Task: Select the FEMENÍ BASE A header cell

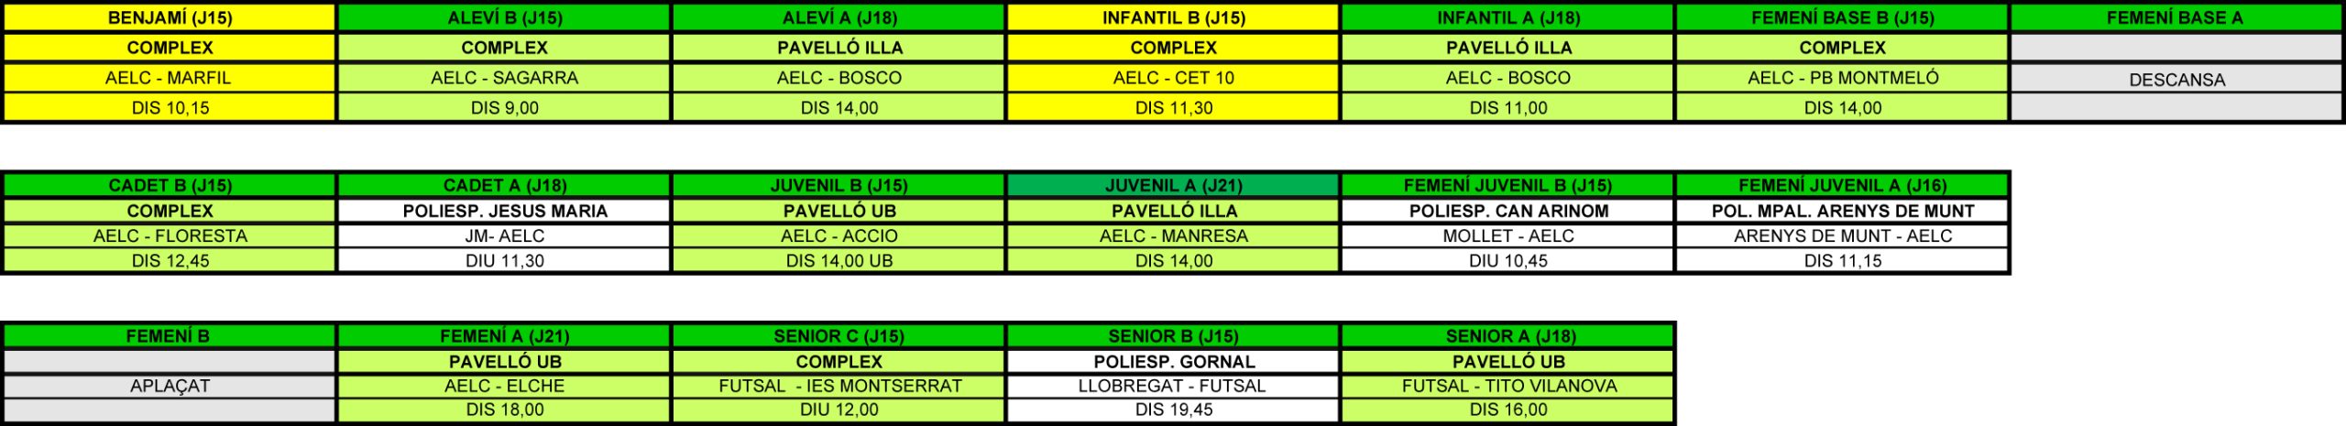Action: click(x=2176, y=18)
